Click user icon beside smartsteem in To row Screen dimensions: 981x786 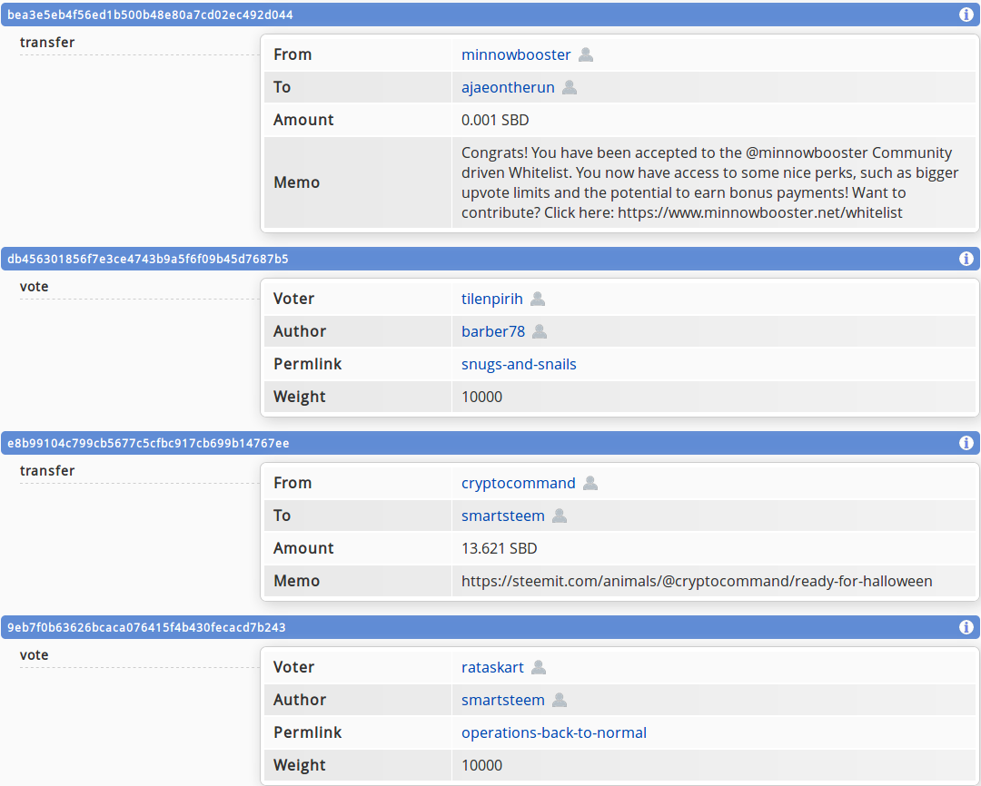[x=560, y=516]
